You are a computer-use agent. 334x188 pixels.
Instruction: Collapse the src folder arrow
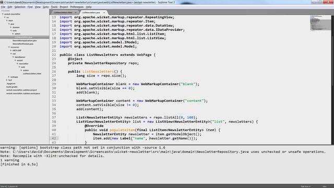5,17
